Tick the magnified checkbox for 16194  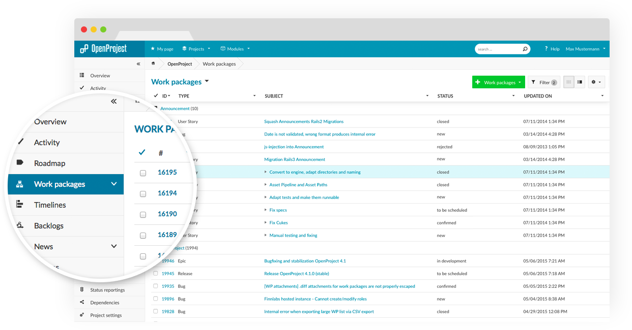143,194
